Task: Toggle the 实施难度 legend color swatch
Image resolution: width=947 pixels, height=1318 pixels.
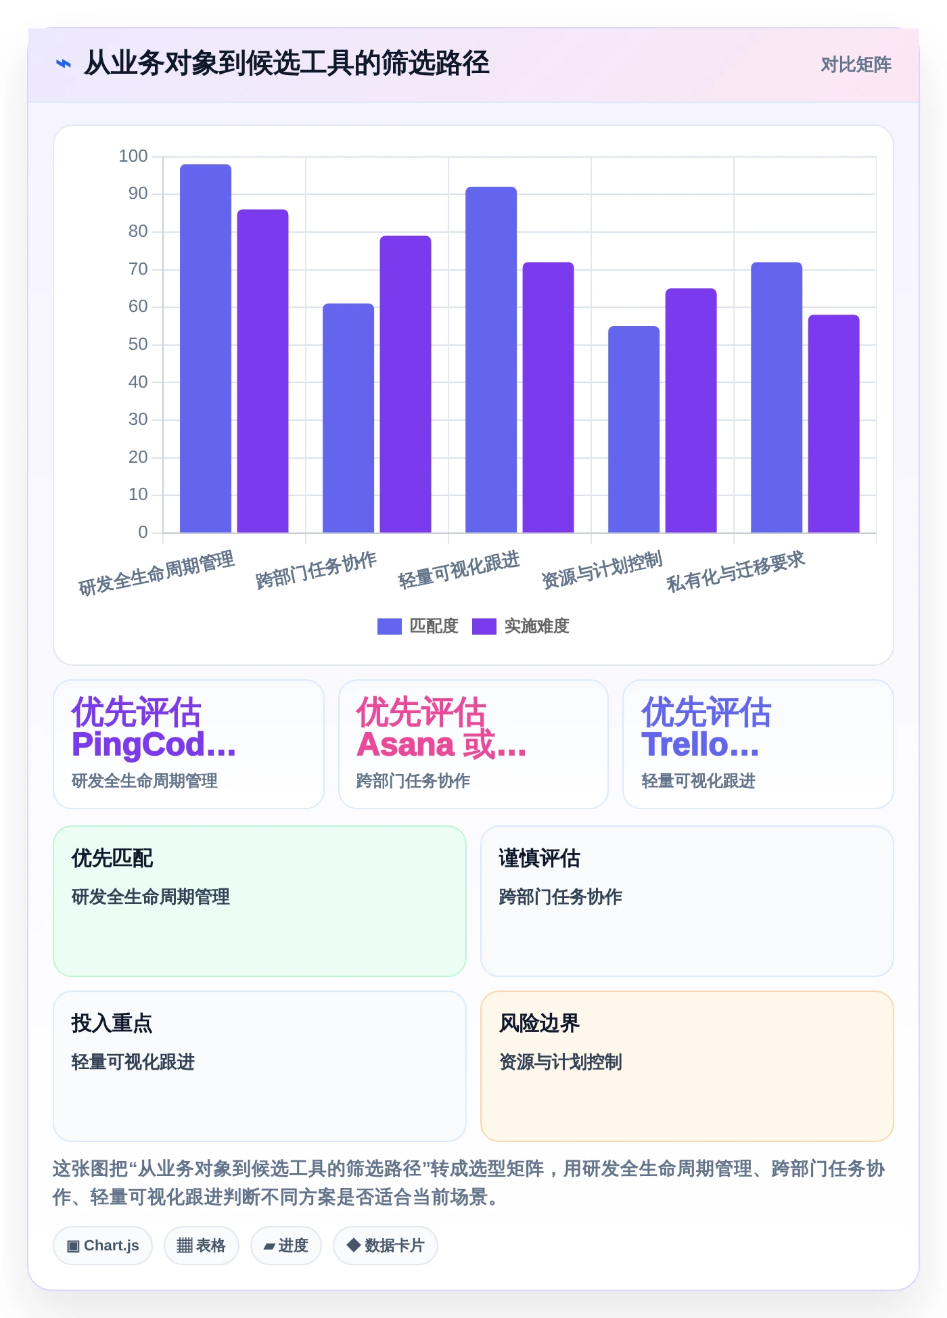Action: (484, 627)
